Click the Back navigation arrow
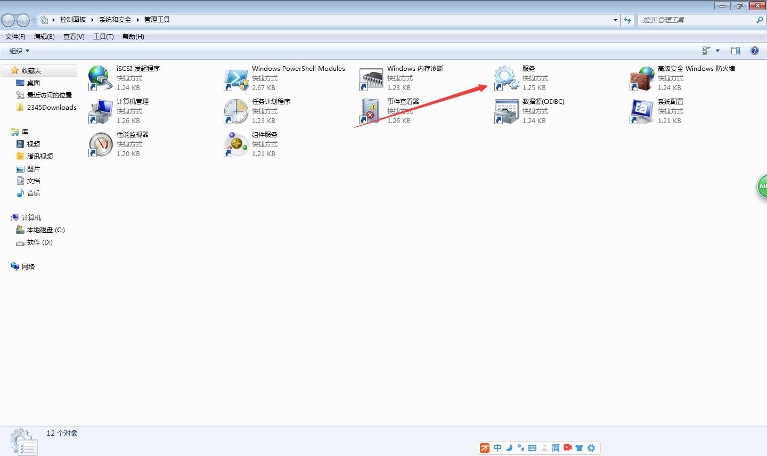Viewport: 767px width, 456px height. [x=9, y=20]
